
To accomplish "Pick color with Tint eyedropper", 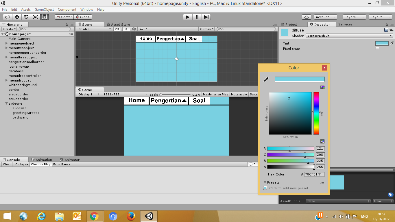I will (x=392, y=43).
